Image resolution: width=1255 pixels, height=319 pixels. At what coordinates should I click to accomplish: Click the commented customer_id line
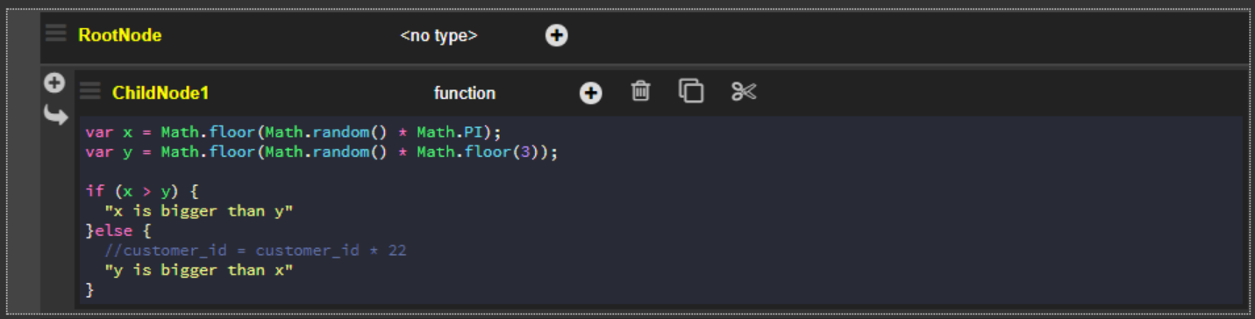(x=255, y=251)
